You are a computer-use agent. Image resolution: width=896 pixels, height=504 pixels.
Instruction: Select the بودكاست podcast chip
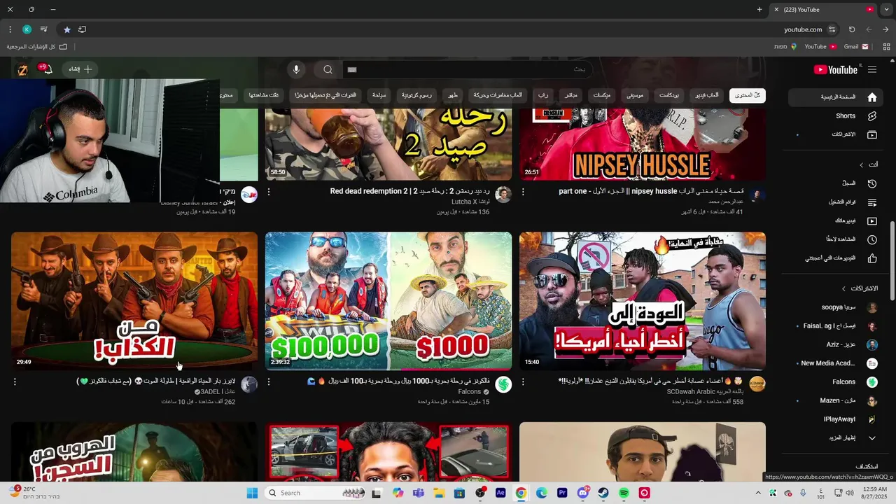(669, 95)
